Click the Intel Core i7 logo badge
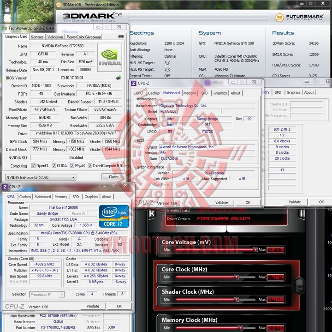This screenshot has height=332, width=332. tap(114, 216)
